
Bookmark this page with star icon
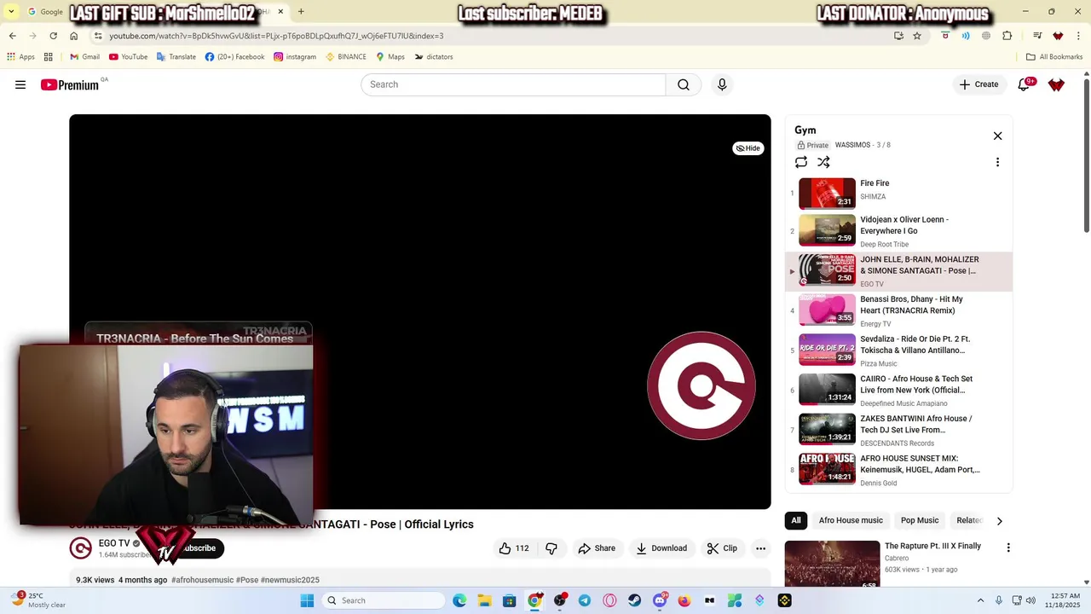(917, 36)
